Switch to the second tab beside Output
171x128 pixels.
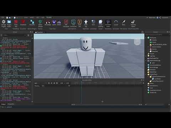(x=11, y=104)
